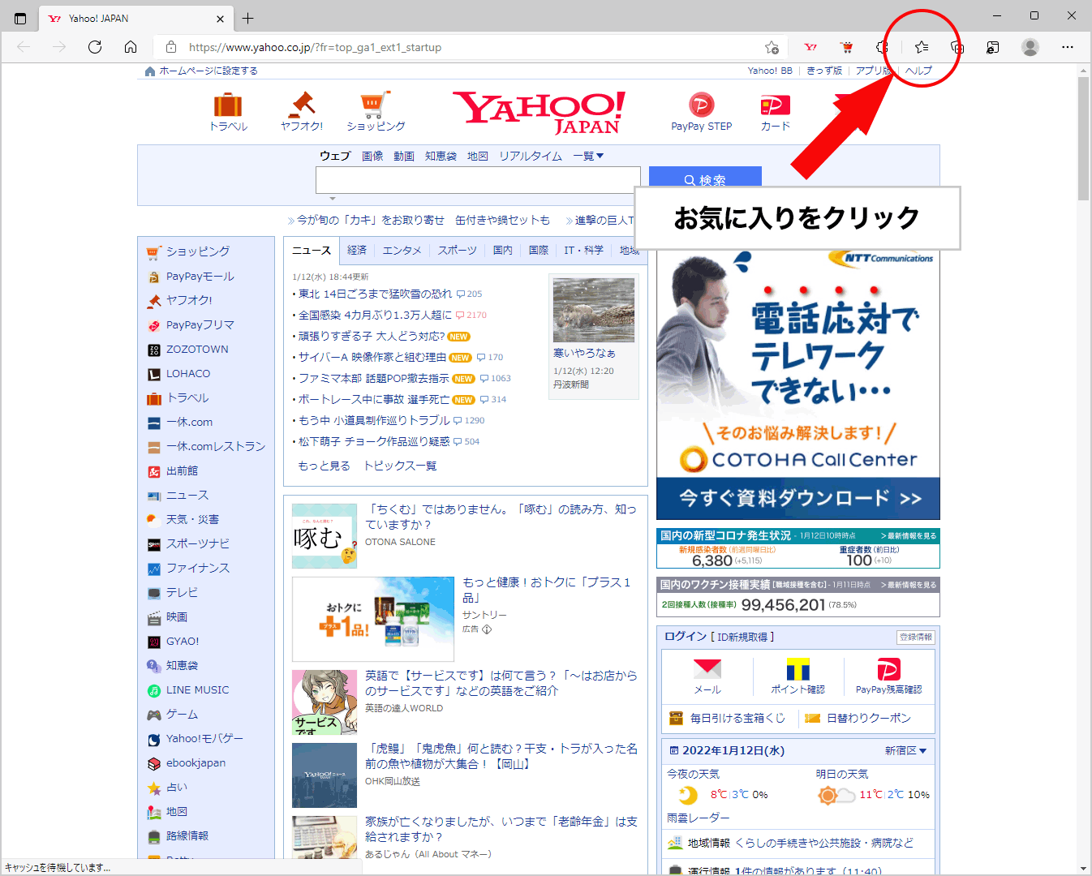Click the browser home icon

pos(131,47)
